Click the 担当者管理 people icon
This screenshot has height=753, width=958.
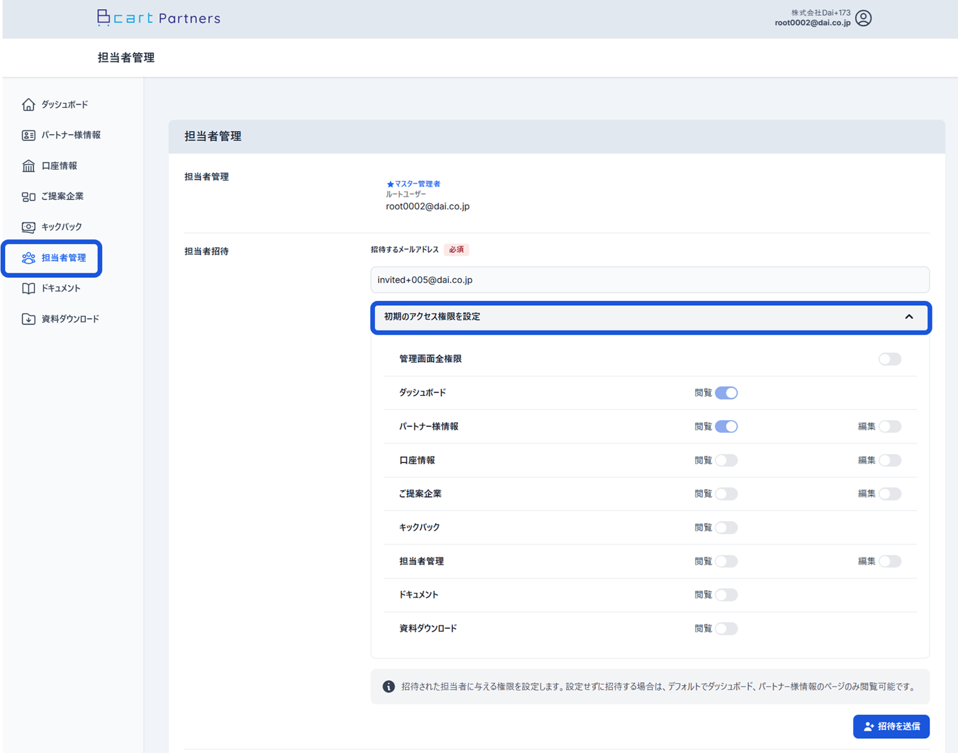coord(28,257)
